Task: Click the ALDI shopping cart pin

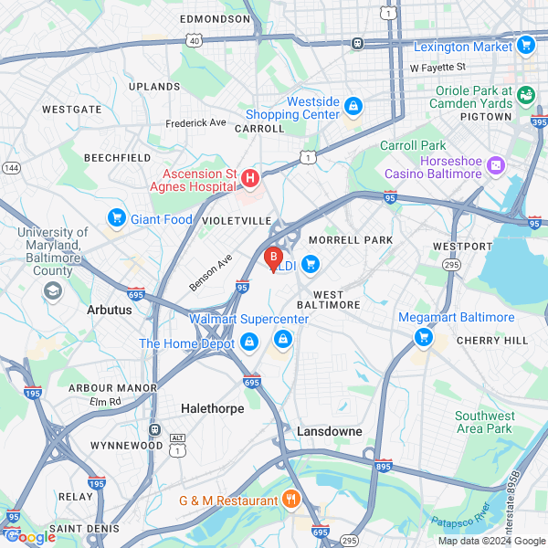Action: click(311, 265)
